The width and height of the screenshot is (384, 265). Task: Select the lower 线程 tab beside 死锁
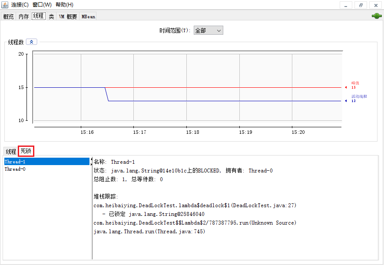11,152
